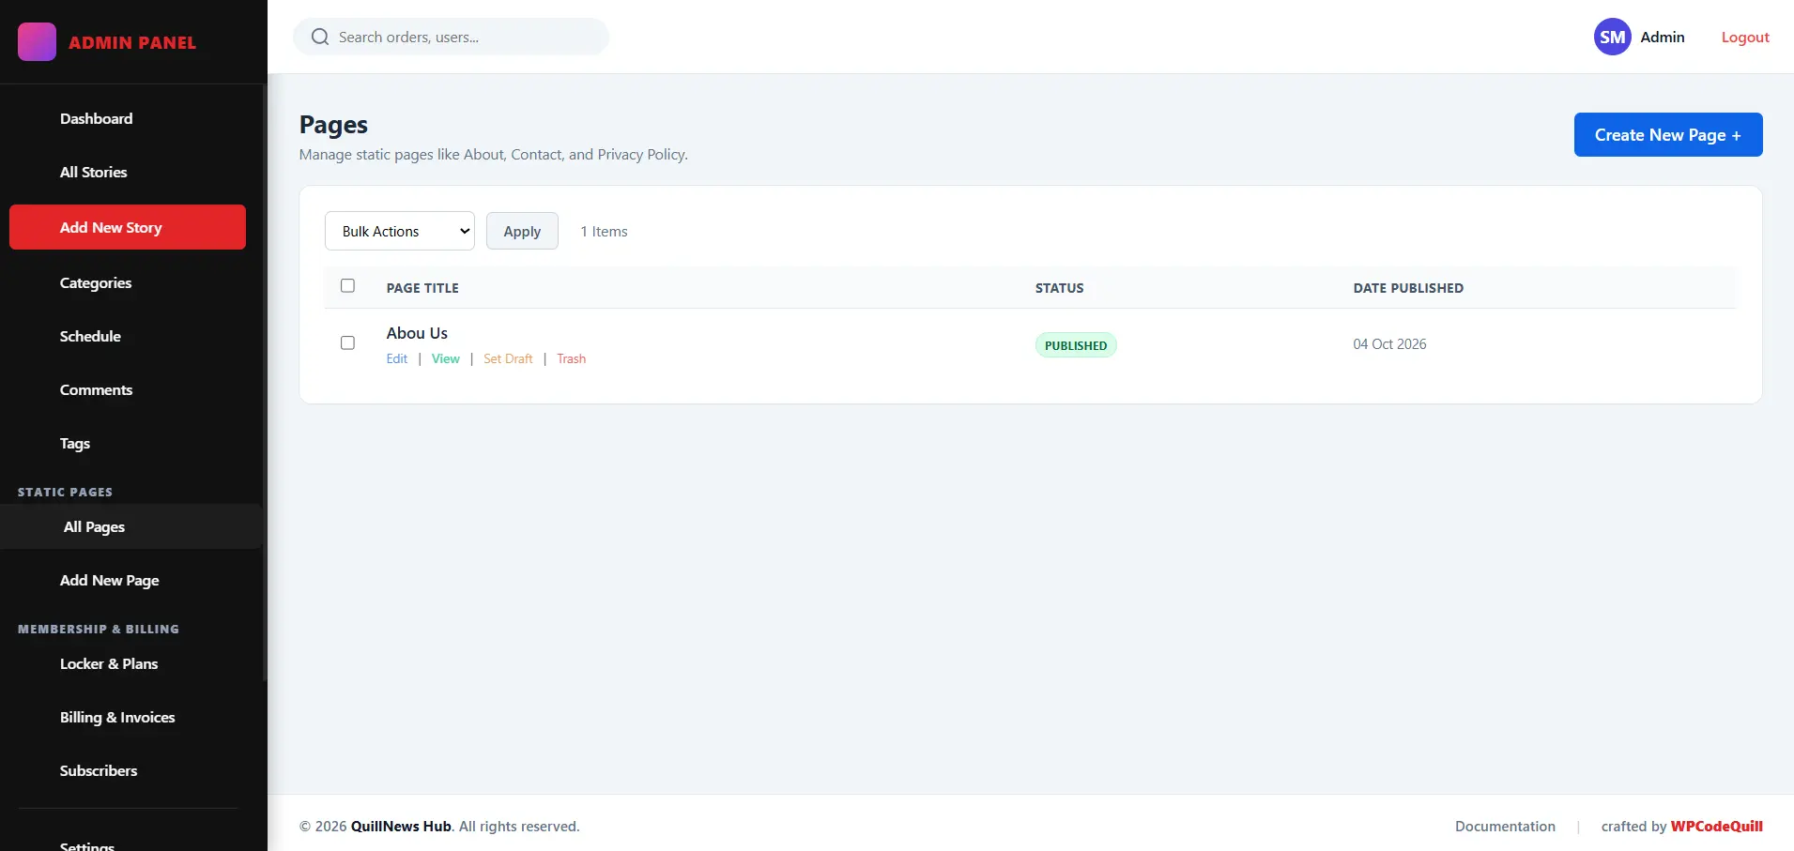Click the Page Title column header

(x=422, y=288)
